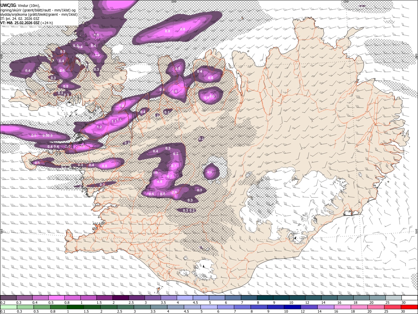418x314 pixels.
Task: Click the 'rigning/skúrir' legend description line
Action: click(x=38, y=10)
